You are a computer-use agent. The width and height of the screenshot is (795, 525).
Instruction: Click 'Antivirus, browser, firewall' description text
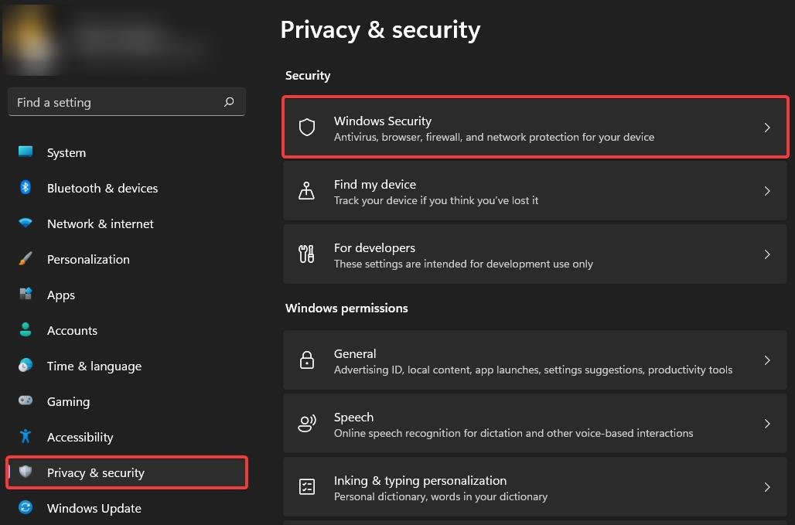pyautogui.click(x=494, y=137)
